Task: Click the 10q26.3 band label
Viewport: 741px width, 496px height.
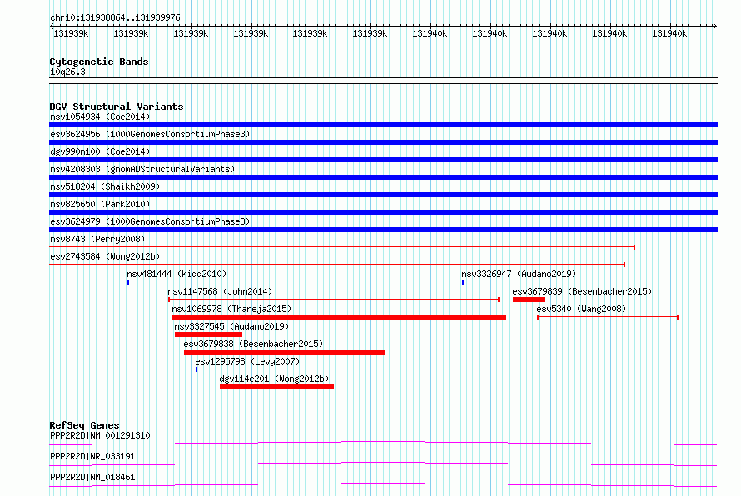Action: (67, 72)
